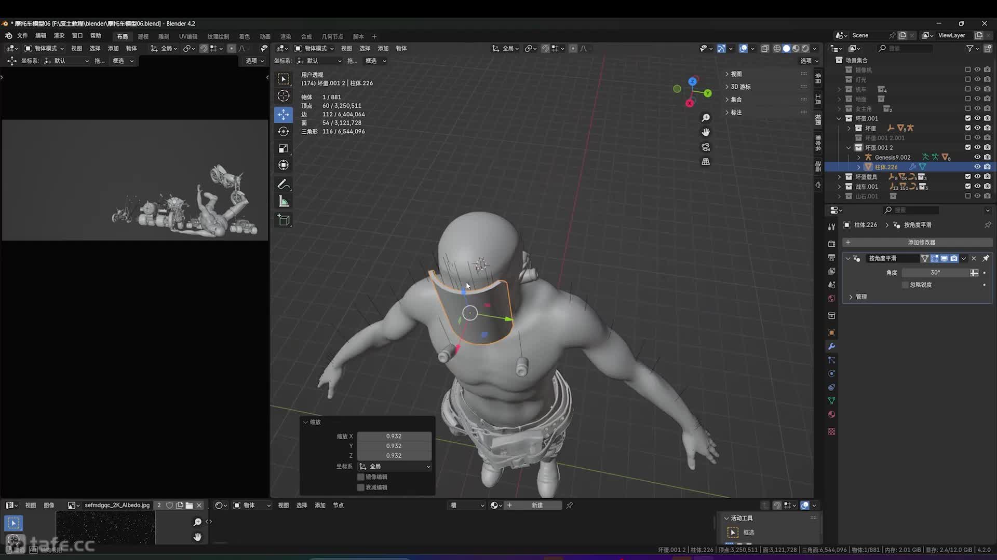Collapse the 缩放 operator panel
This screenshot has height=560, width=997.
(x=306, y=422)
